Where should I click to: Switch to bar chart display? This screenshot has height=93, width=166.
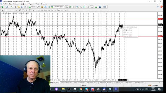[x=67, y=7]
